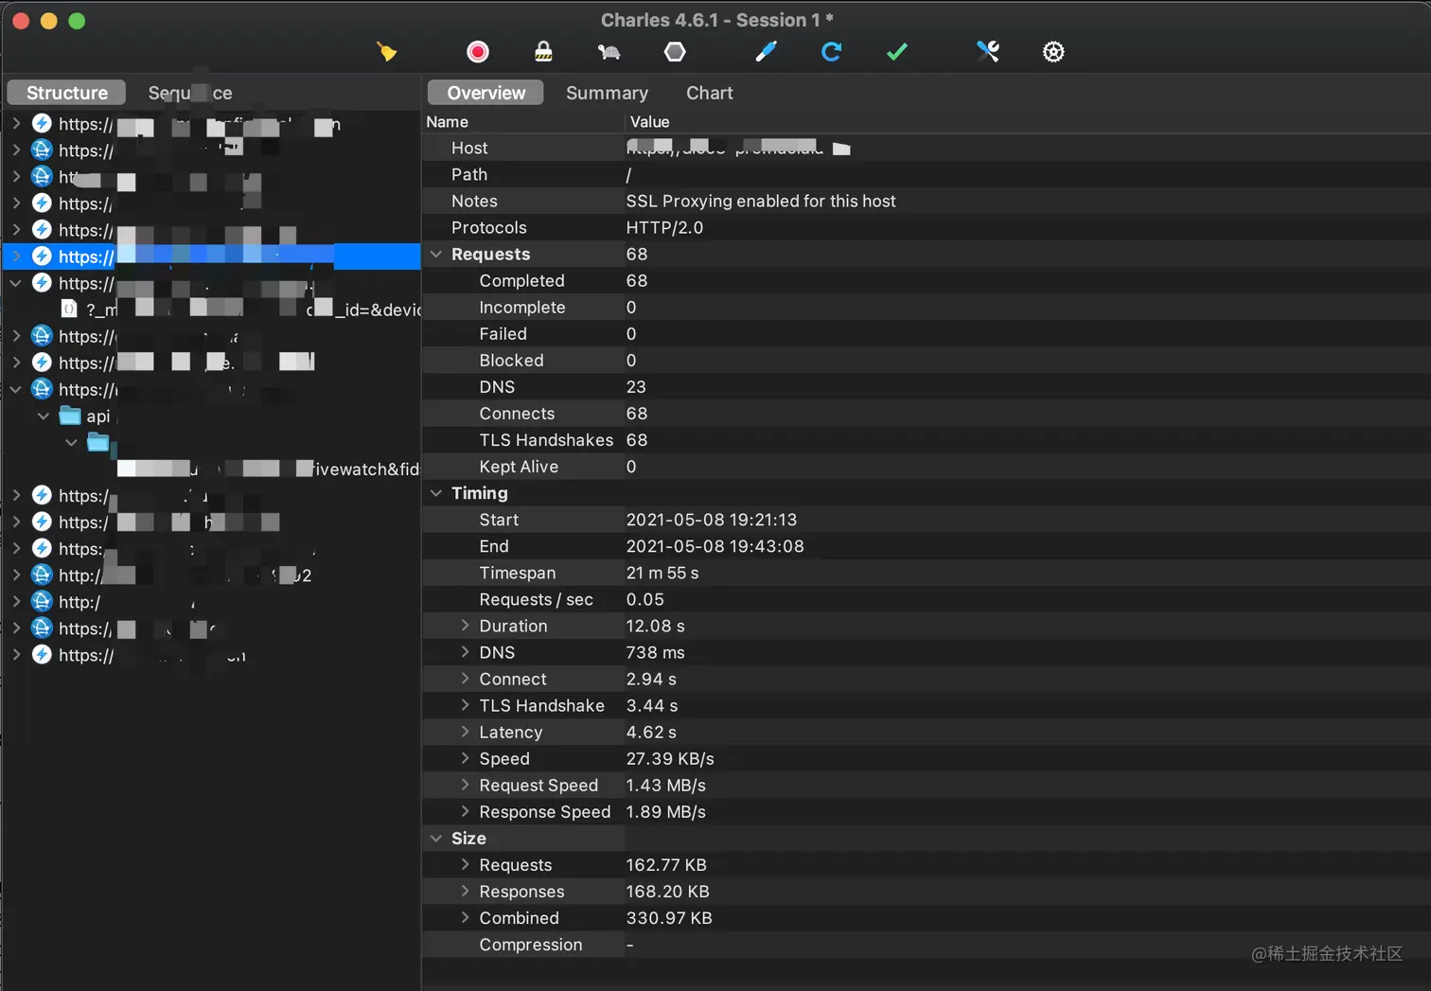
Task: Select the request containing _id=&devic
Action: coord(240,310)
